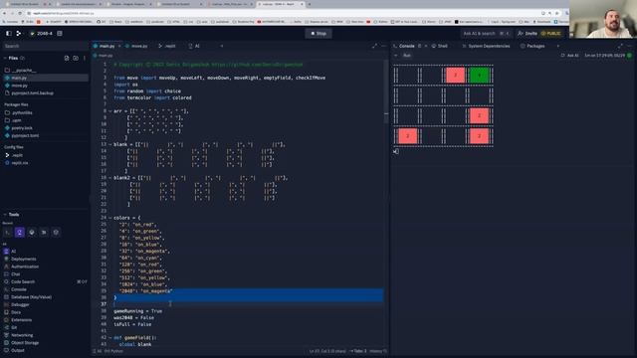This screenshot has width=637, height=358.
Task: Collapse the Tools section
Action: 12,215
